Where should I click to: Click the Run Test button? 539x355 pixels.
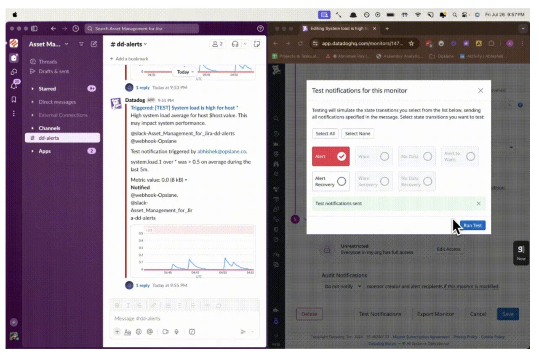472,225
